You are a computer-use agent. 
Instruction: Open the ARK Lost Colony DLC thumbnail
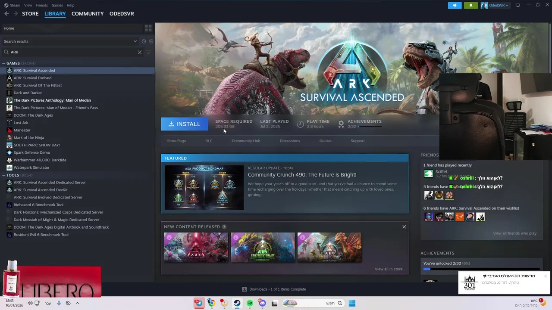[x=196, y=248]
